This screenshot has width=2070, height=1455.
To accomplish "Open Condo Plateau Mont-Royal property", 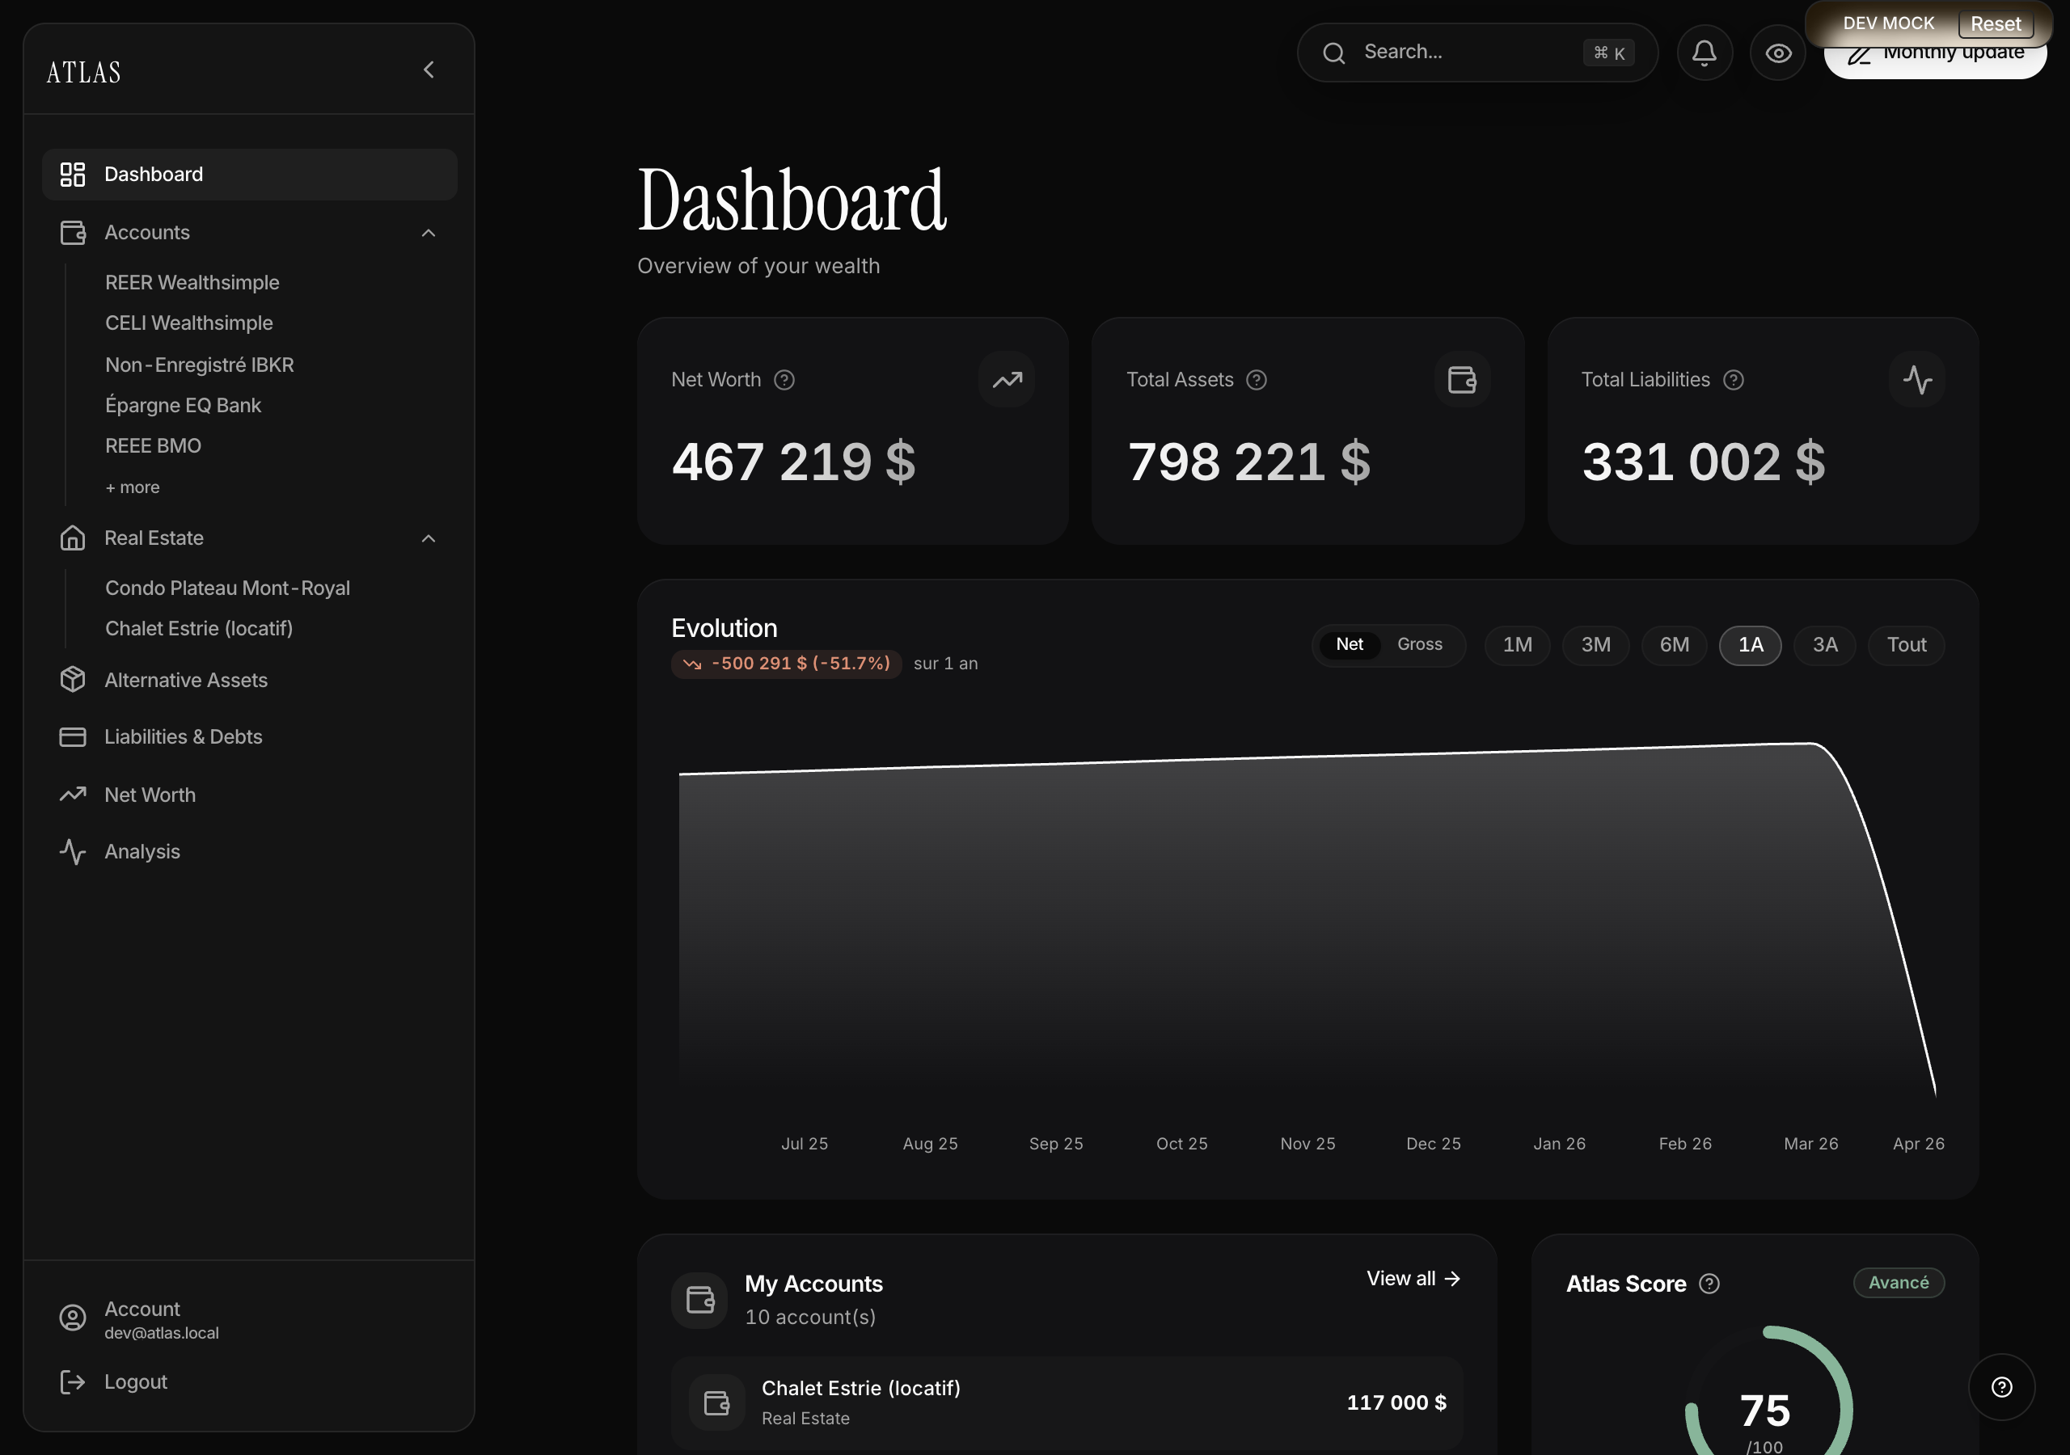I will [227, 588].
